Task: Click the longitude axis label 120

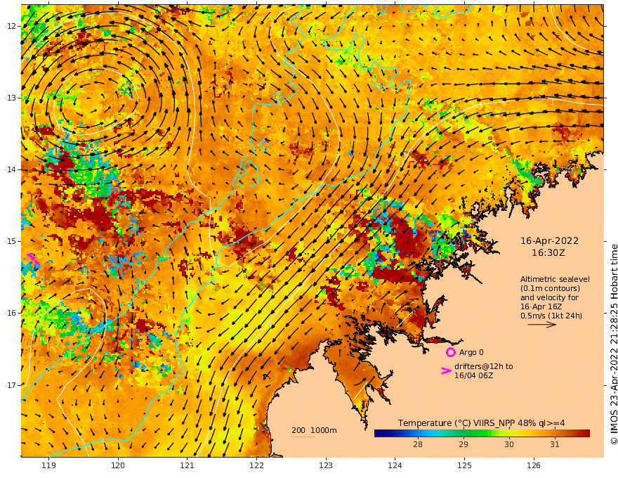Action: [x=118, y=466]
